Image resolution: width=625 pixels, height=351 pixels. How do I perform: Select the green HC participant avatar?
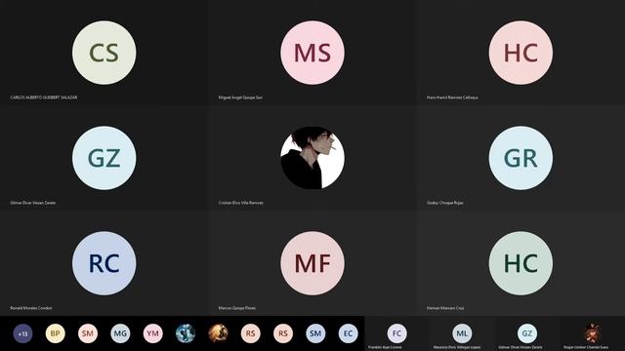[x=521, y=263]
